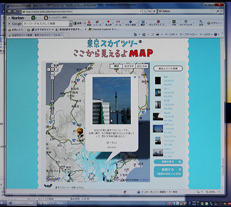Click the browser Forward button
The image size is (231, 207).
pos(15,12)
